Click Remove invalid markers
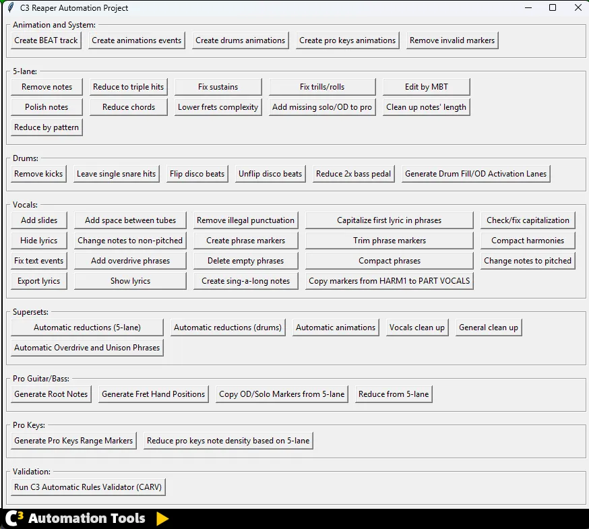This screenshot has height=529, width=589. (x=452, y=40)
